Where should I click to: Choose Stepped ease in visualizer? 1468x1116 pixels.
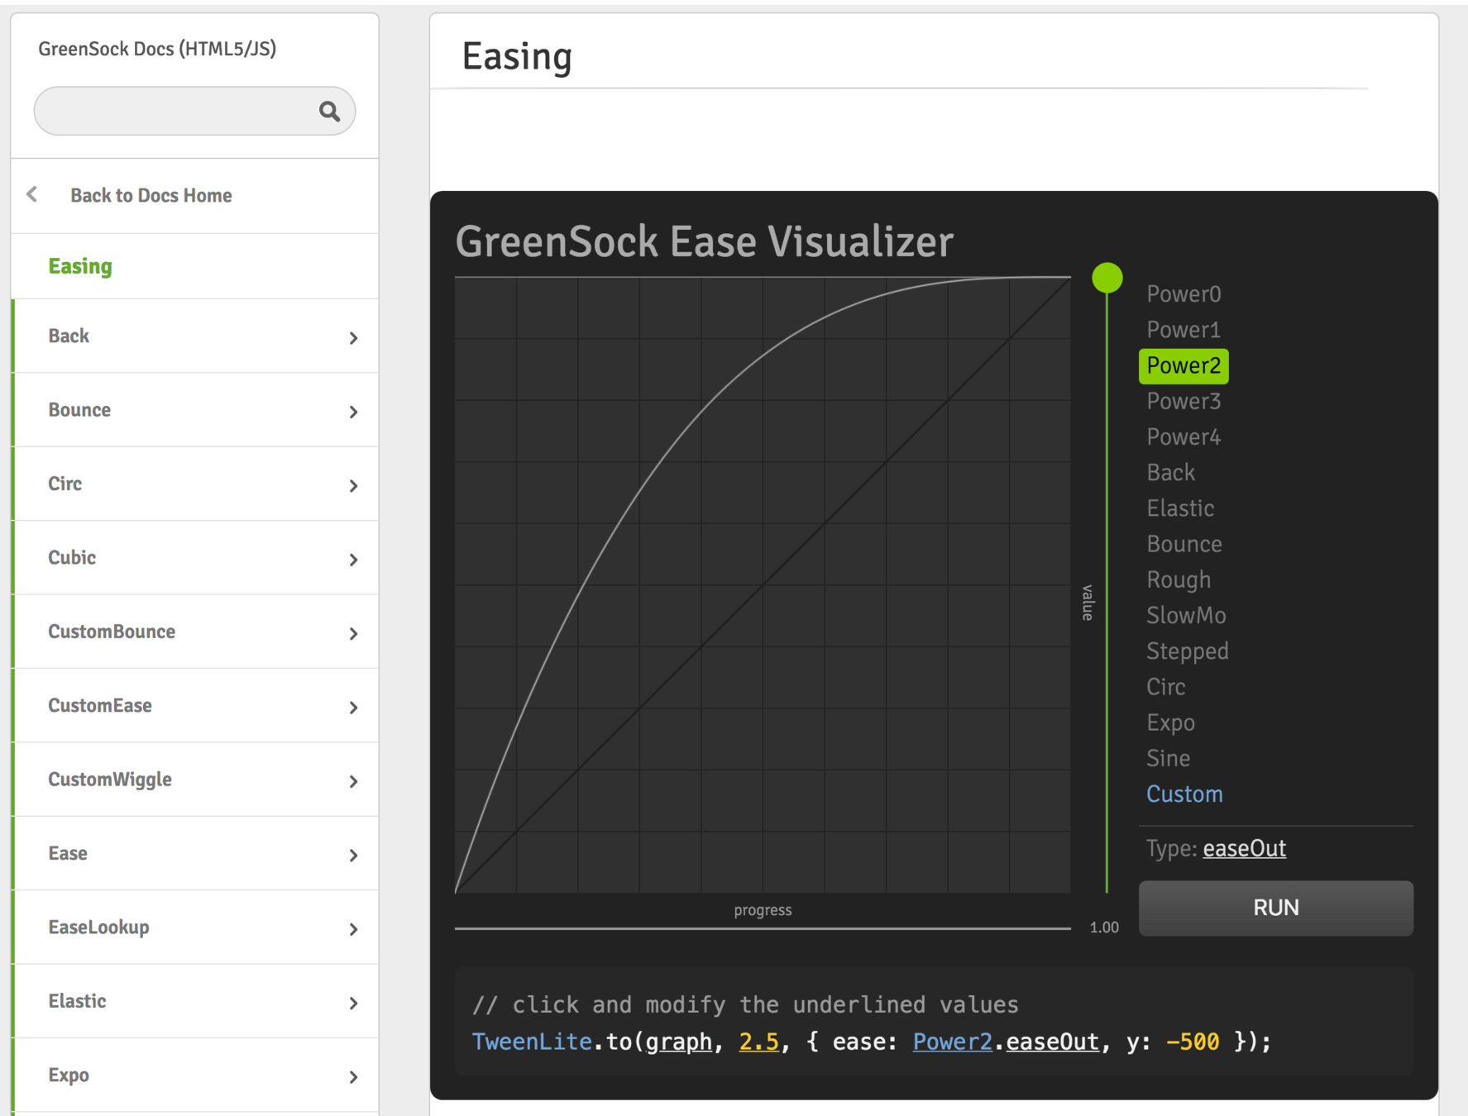(1188, 651)
